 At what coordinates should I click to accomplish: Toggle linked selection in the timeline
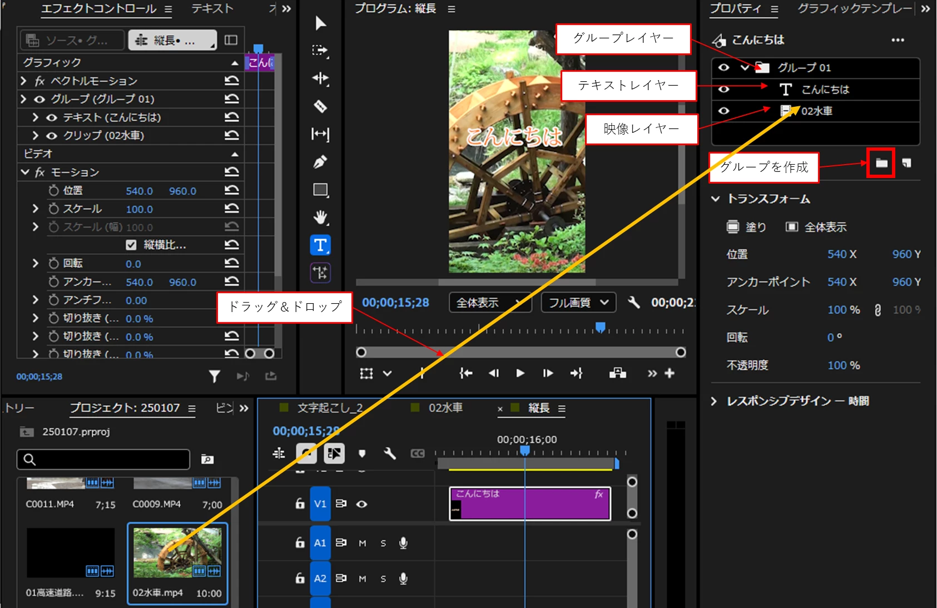pyautogui.click(x=334, y=453)
